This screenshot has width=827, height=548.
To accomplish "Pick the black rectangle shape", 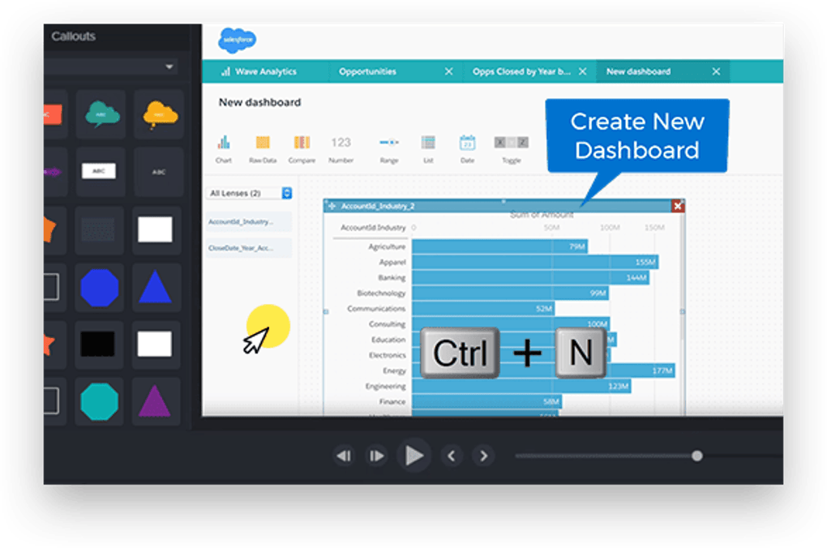I will 97,344.
